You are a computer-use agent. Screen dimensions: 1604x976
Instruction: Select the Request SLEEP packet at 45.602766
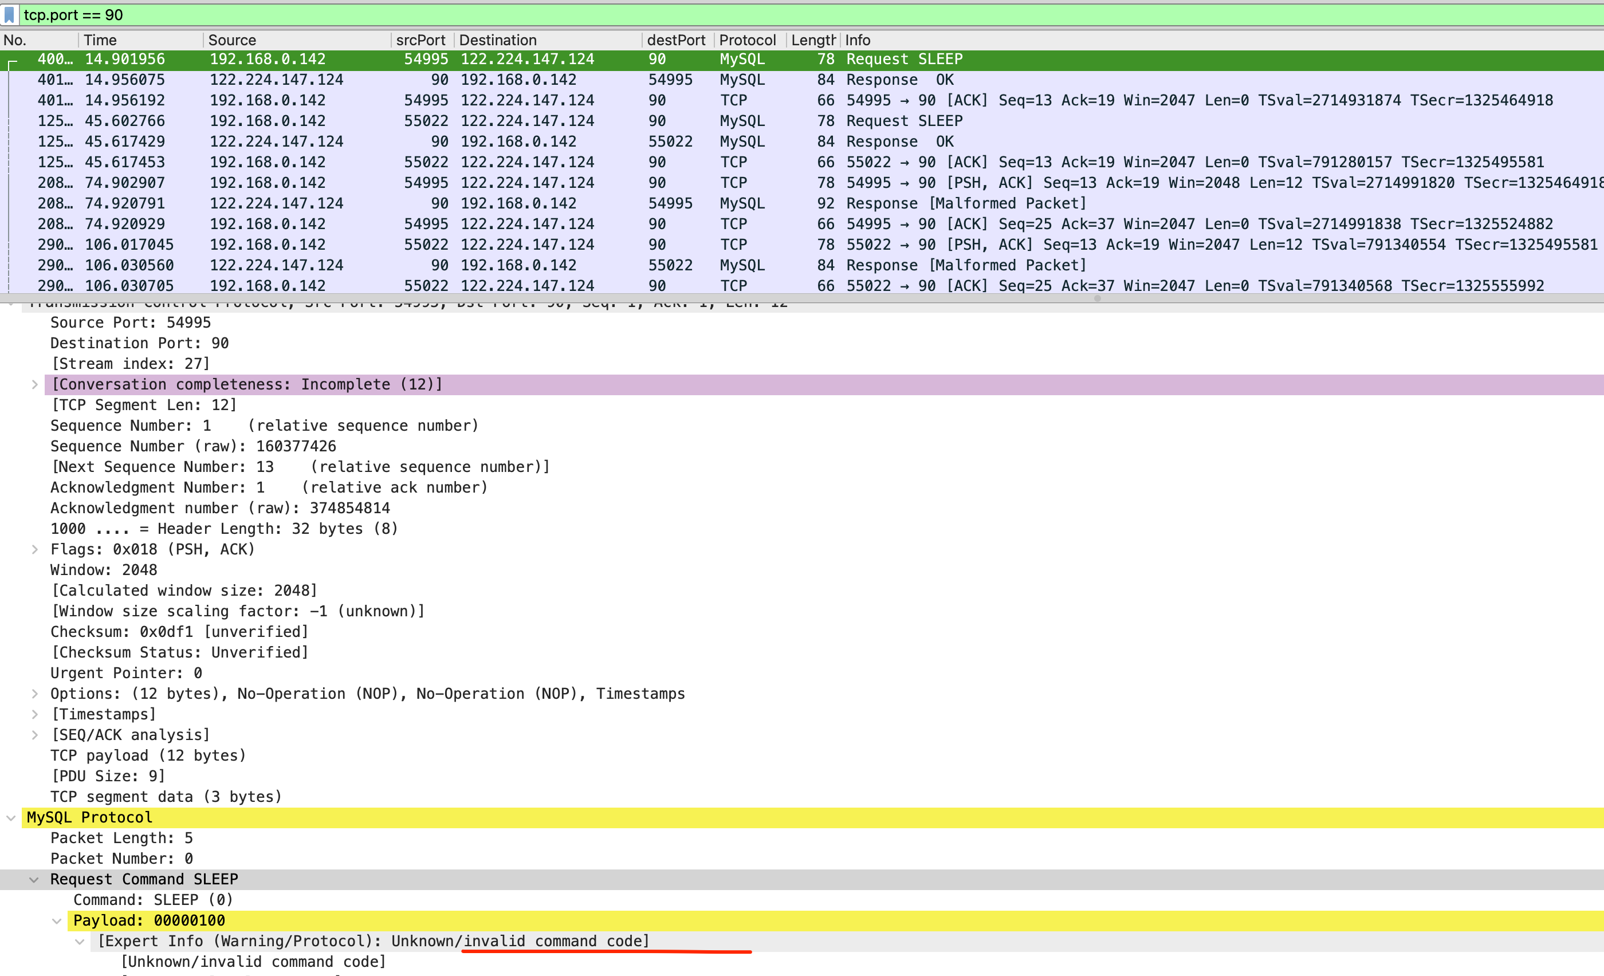click(x=802, y=121)
